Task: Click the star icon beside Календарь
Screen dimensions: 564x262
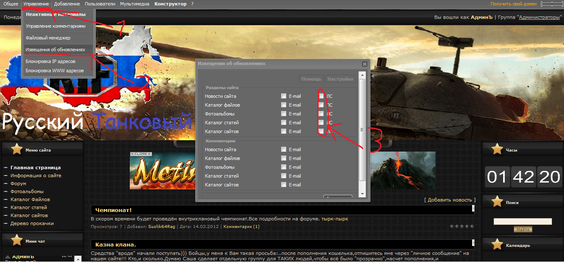Action: click(x=497, y=244)
